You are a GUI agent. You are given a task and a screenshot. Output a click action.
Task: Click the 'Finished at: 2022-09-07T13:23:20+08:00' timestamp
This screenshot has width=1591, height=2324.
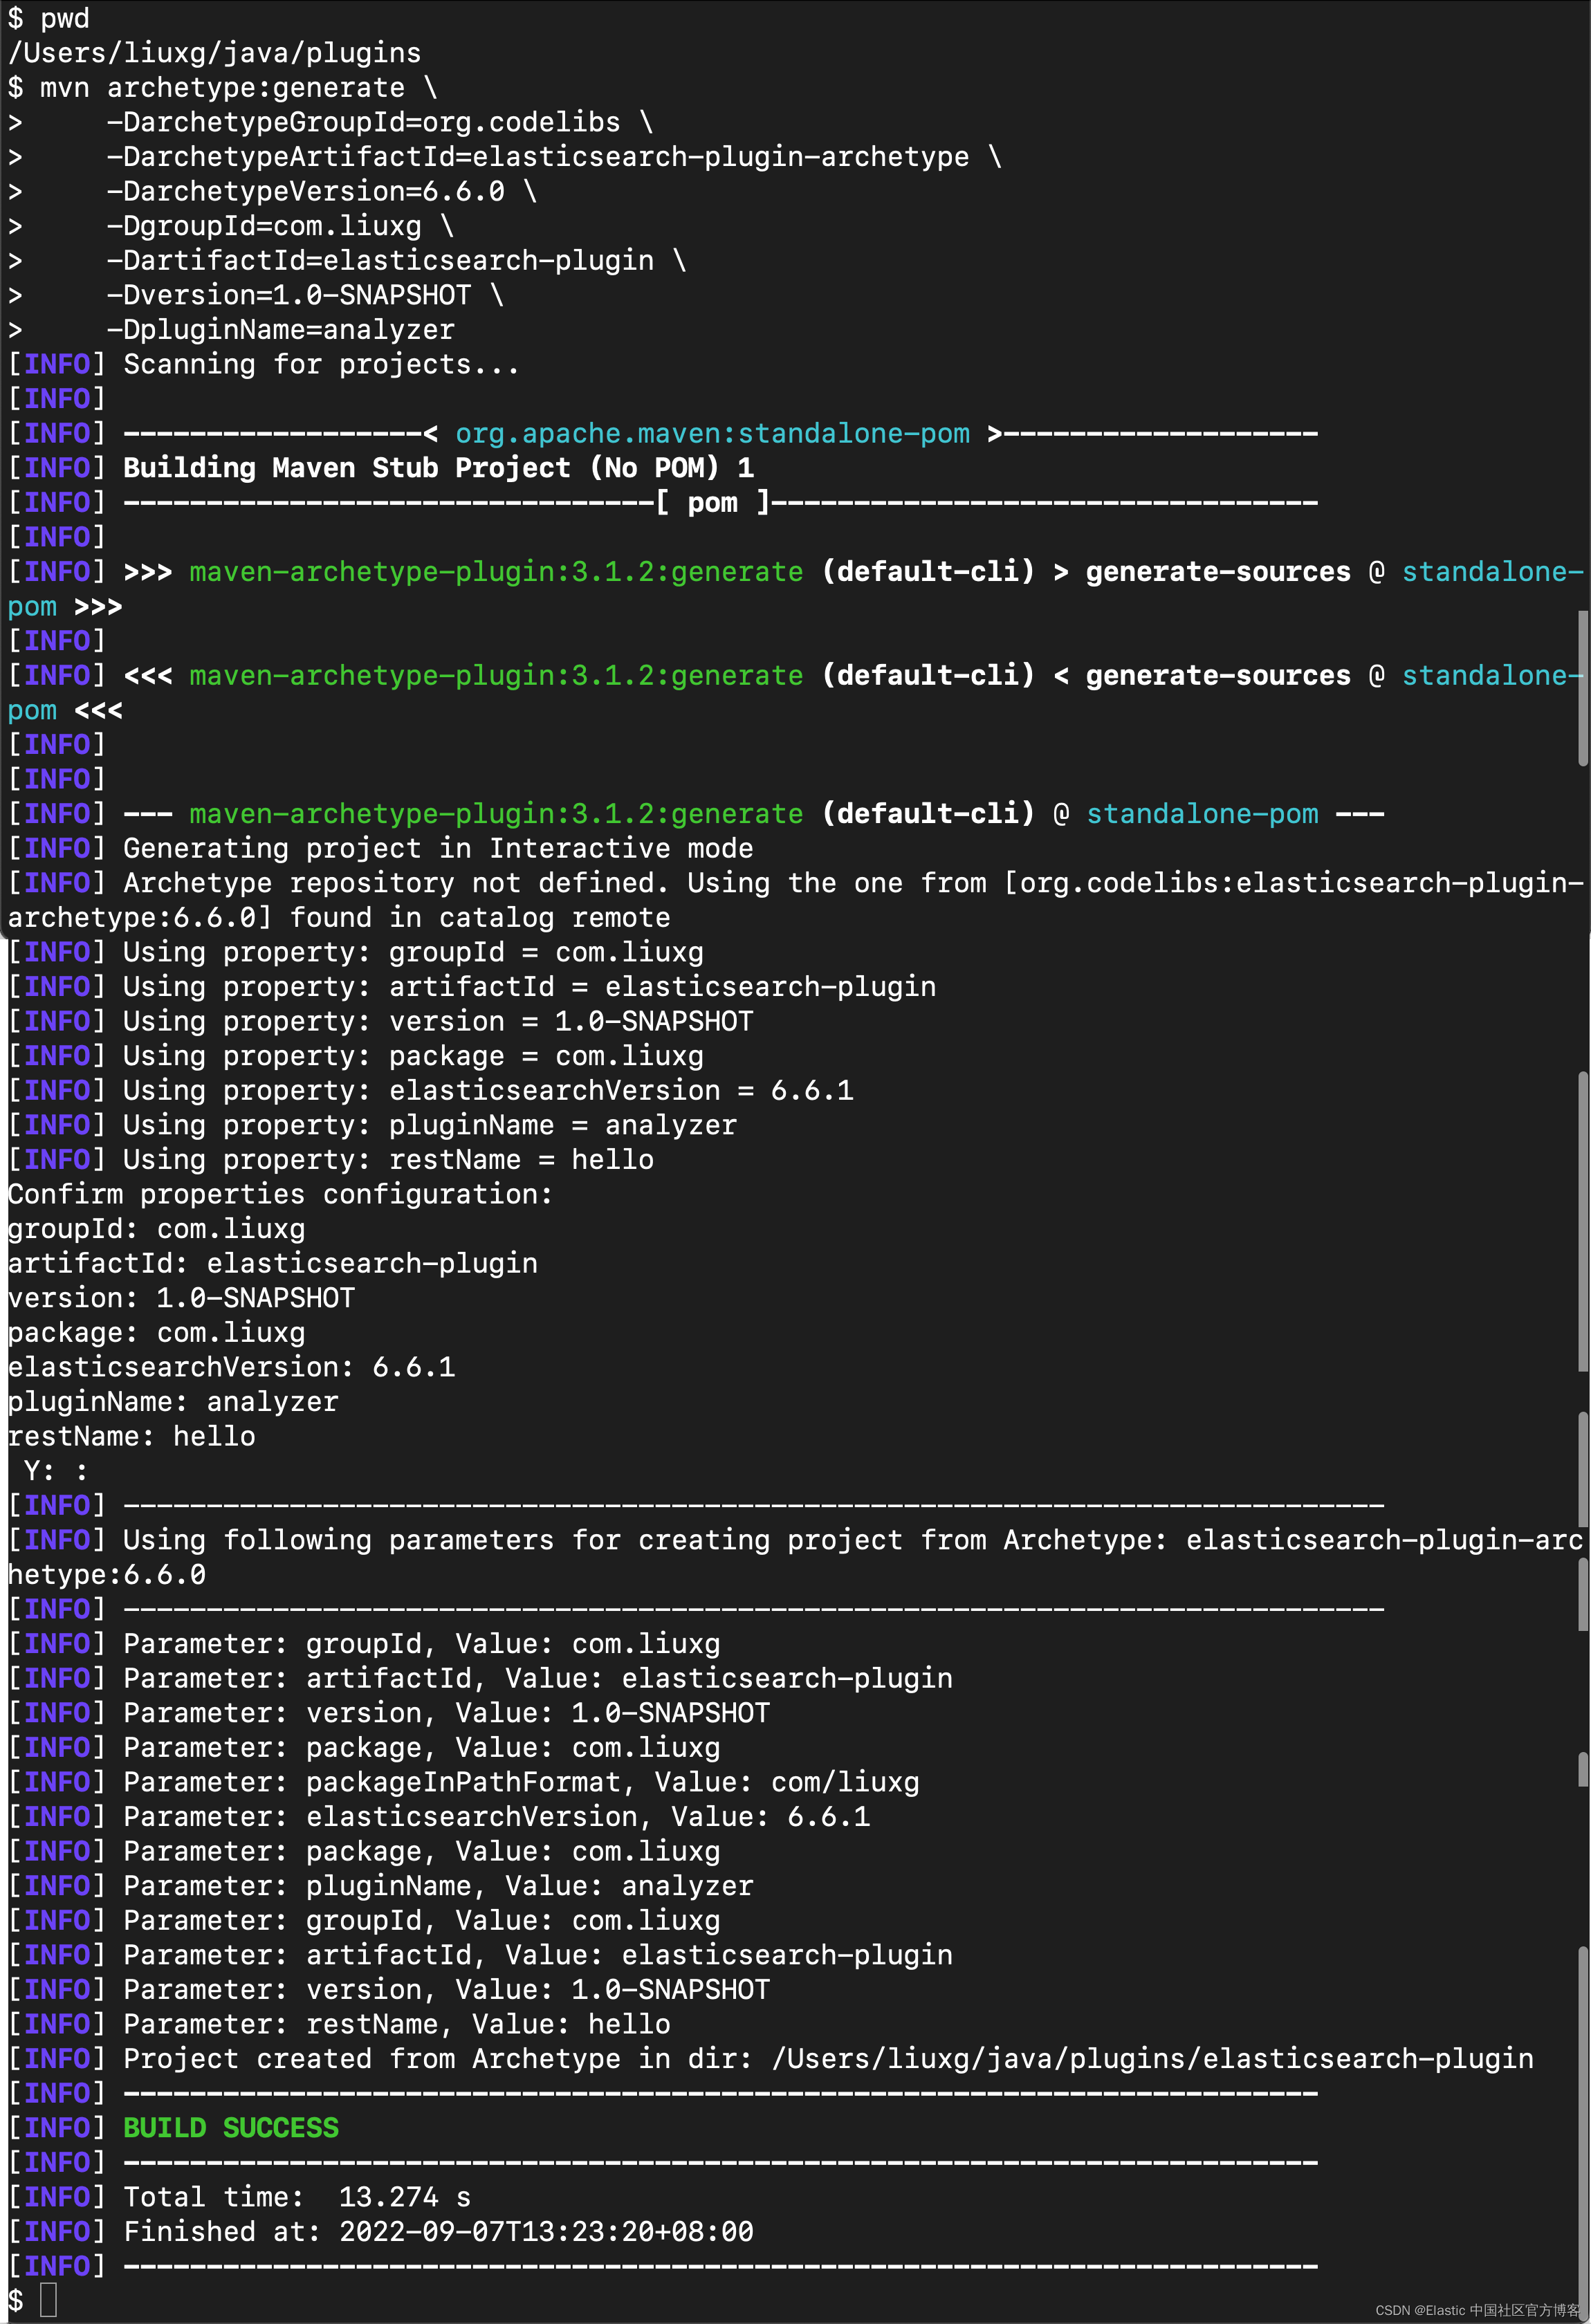point(545,2231)
